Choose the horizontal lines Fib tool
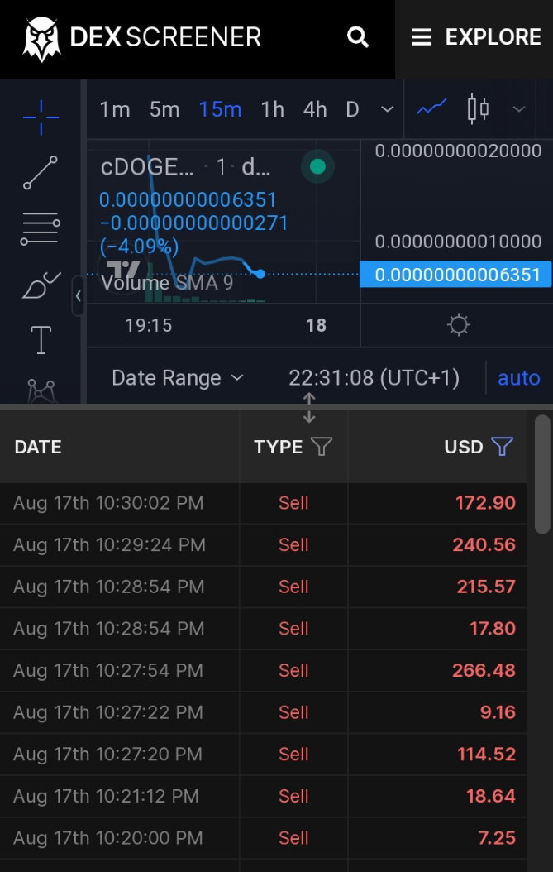 [x=41, y=228]
